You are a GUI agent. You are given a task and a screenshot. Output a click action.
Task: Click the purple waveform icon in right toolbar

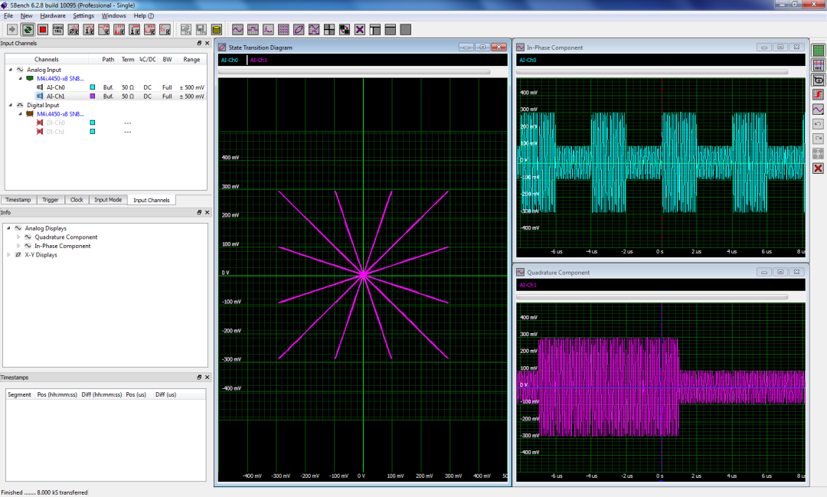(x=818, y=110)
